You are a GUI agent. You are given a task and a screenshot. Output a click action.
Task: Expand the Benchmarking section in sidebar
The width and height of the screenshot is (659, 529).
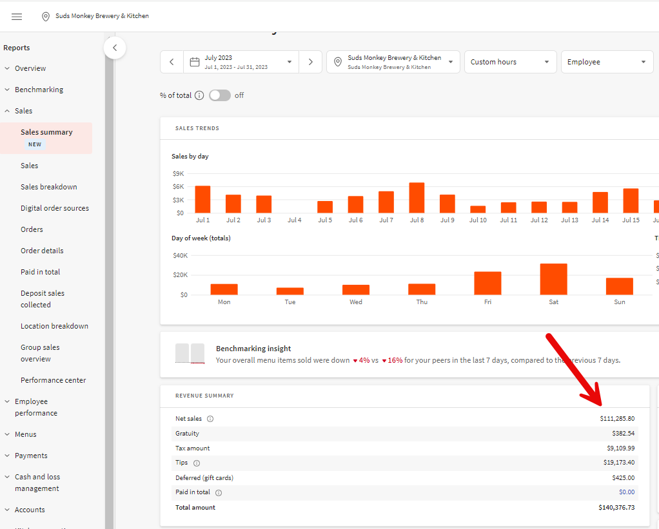coord(39,90)
